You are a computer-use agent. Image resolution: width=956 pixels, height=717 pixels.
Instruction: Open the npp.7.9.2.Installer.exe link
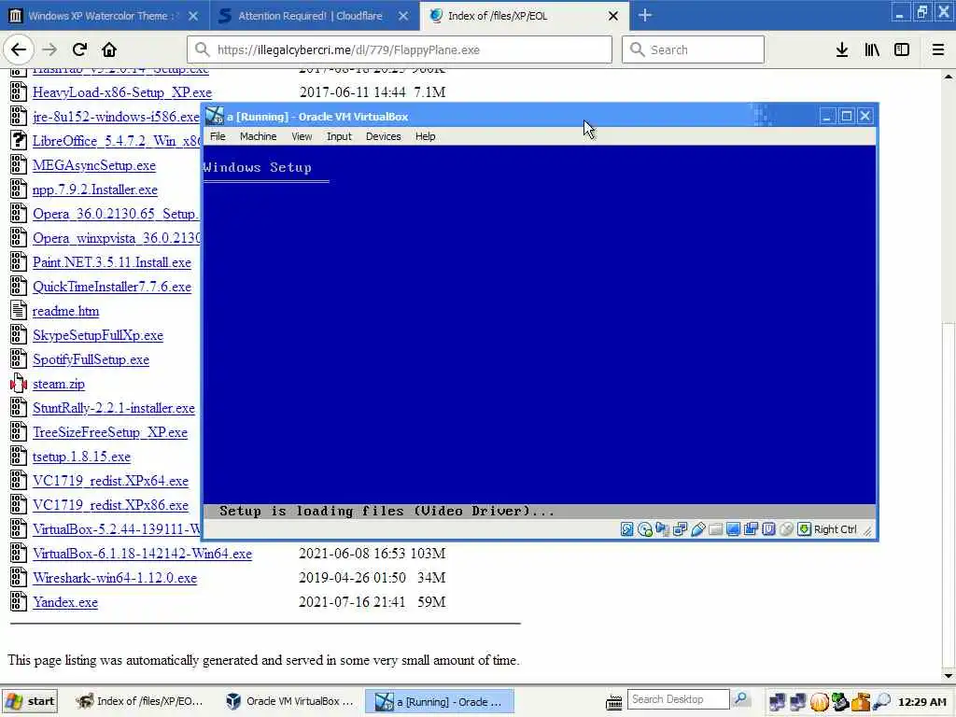[x=94, y=190]
